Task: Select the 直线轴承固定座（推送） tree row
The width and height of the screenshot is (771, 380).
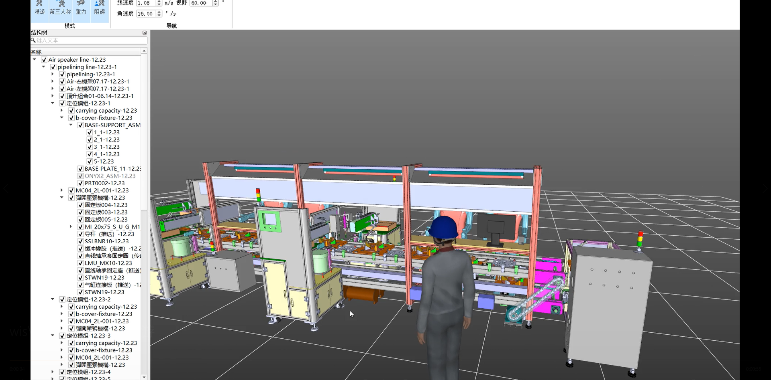Action: pyautogui.click(x=112, y=271)
